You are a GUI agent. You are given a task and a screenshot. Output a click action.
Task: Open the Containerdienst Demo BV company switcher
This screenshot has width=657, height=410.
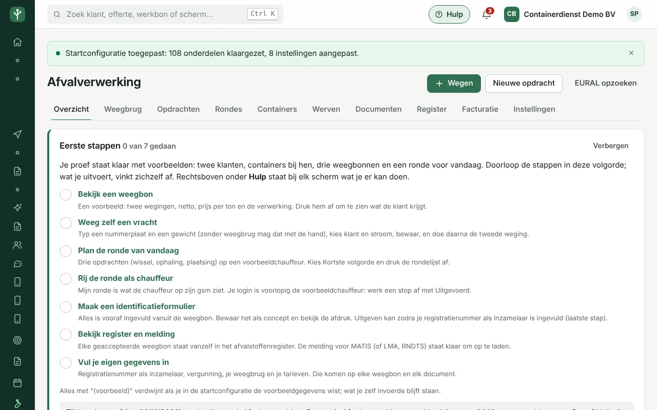click(559, 14)
